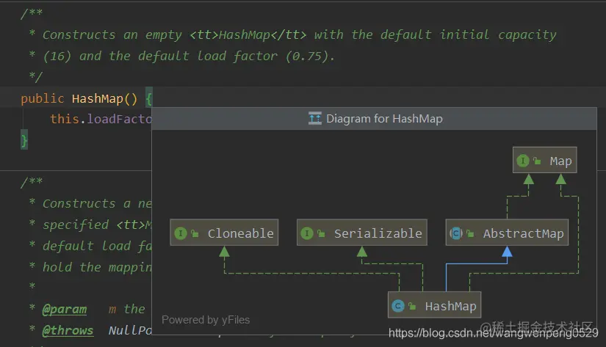Select the Map interface node
This screenshot has height=347, width=606.
click(544, 160)
